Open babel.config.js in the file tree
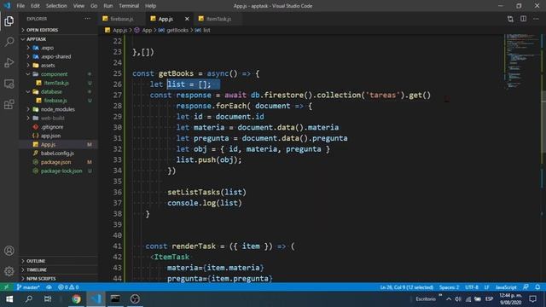 coord(57,153)
